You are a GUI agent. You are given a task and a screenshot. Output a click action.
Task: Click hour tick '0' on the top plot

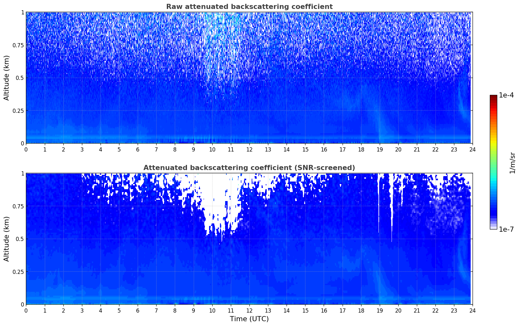pos(26,149)
